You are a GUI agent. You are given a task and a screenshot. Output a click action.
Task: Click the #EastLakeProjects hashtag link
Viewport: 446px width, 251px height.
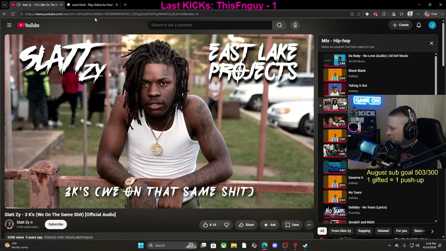click(x=79, y=237)
